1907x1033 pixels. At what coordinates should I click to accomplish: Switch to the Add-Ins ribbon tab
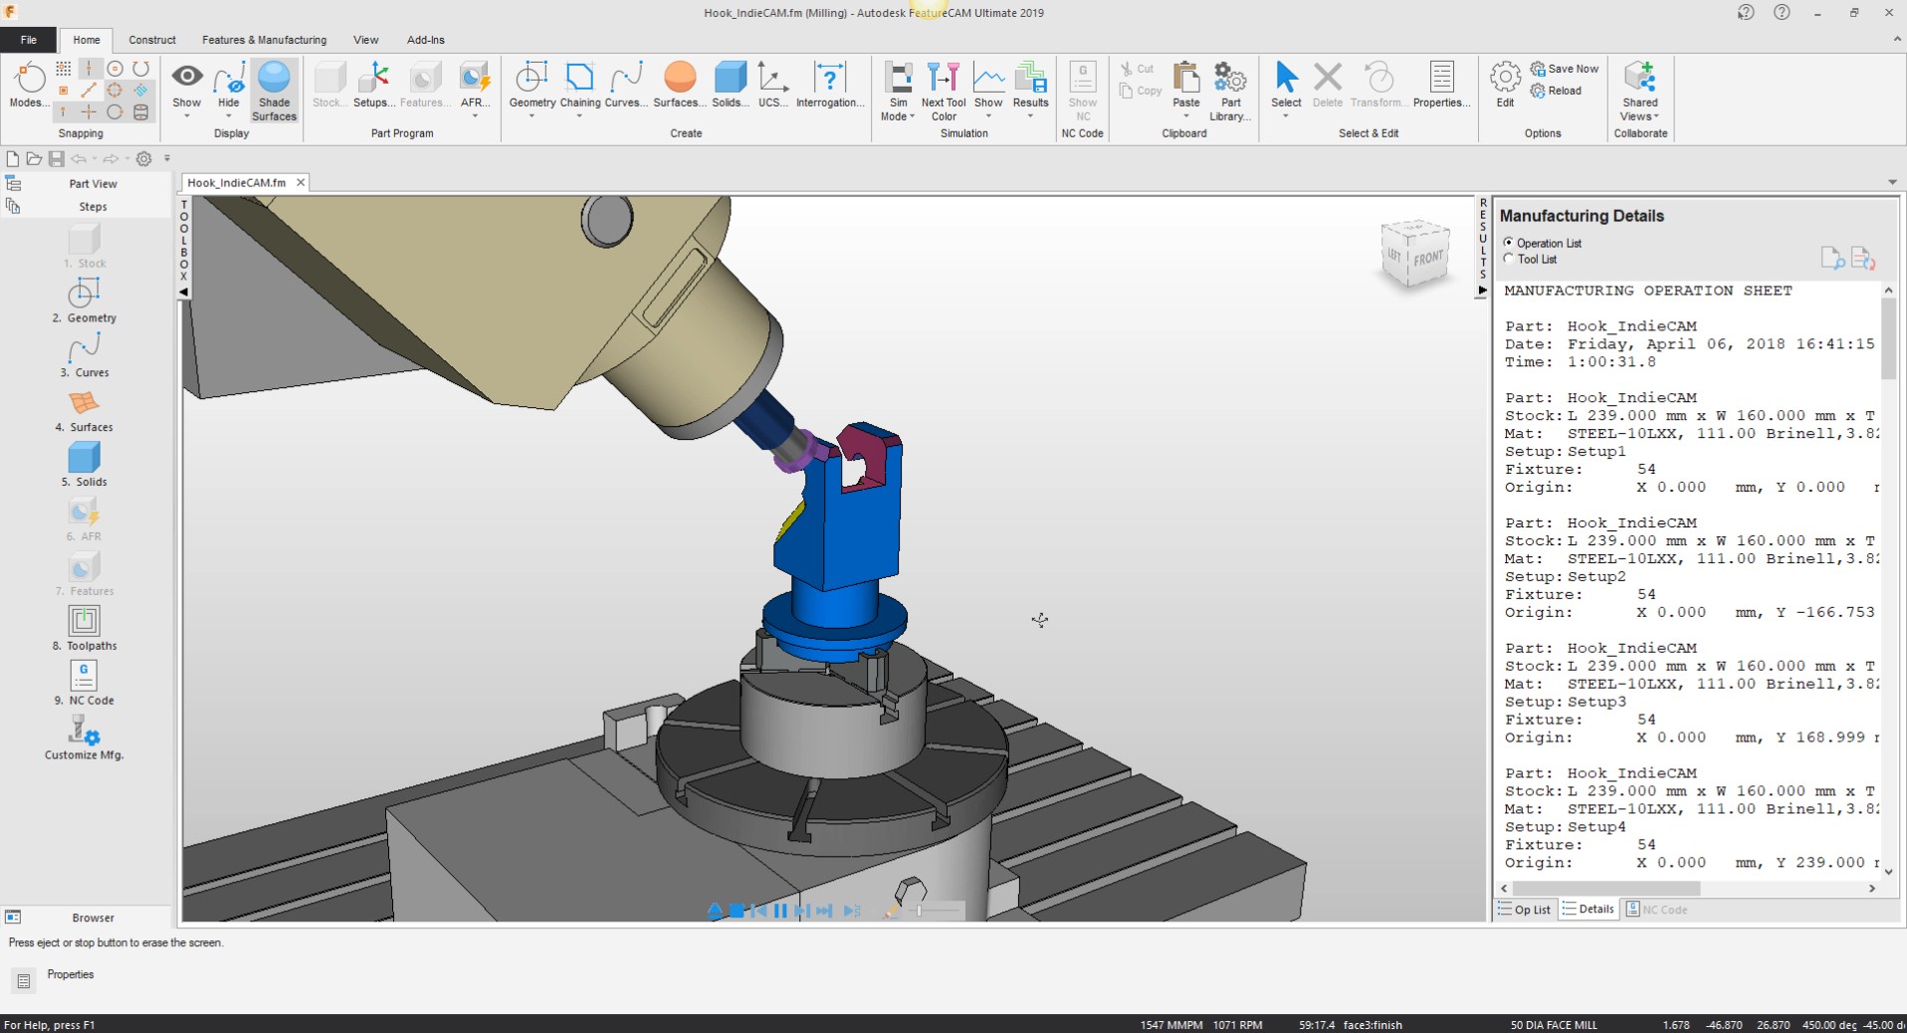coord(425,40)
